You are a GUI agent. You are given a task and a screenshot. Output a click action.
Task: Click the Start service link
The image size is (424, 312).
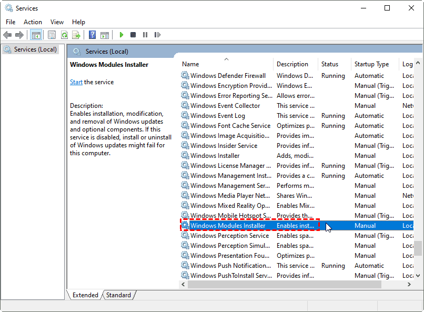(76, 82)
